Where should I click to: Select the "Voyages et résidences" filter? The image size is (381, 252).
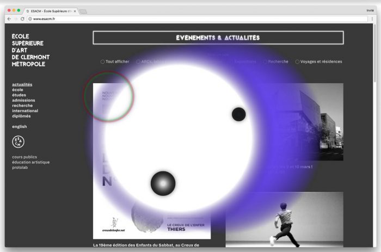tap(297, 62)
